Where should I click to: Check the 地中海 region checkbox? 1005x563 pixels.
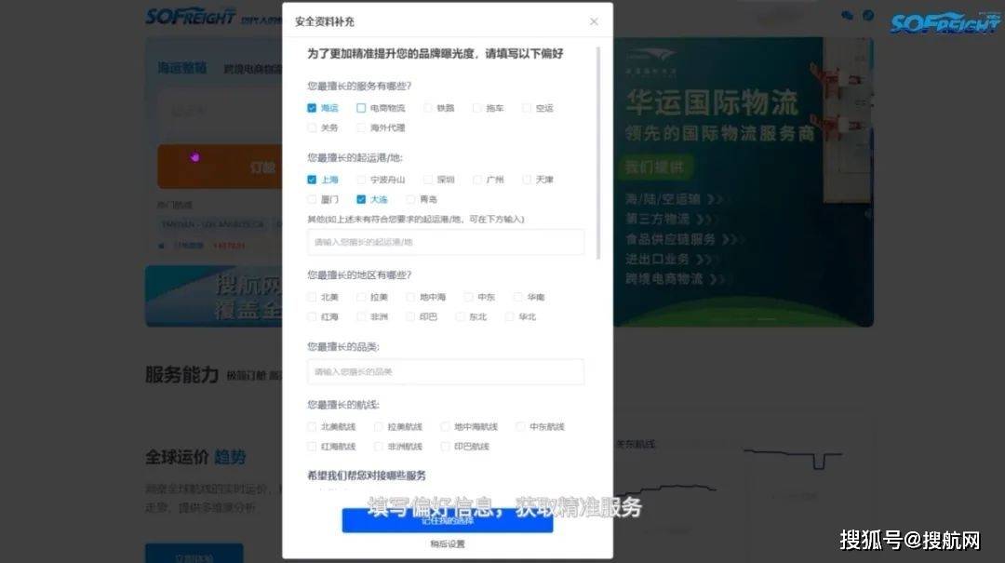tap(410, 296)
